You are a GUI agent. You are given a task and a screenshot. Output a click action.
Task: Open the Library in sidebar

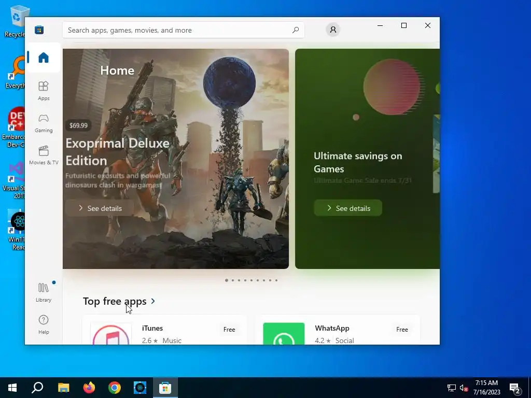(x=44, y=292)
